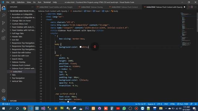Open Explorer more actions ellipsis
Screen dimensions: 198x111
click(32, 7)
